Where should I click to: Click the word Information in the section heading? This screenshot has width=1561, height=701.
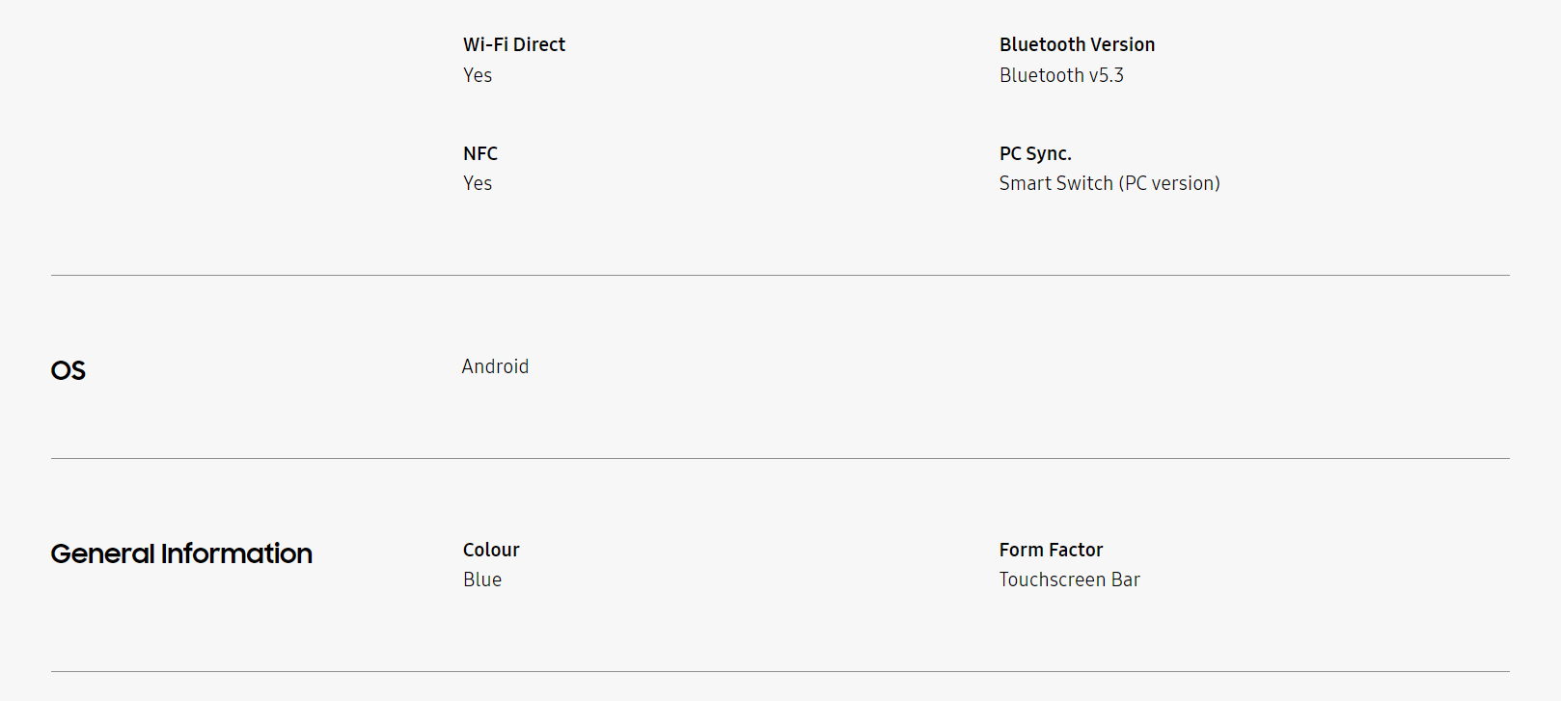pos(236,553)
